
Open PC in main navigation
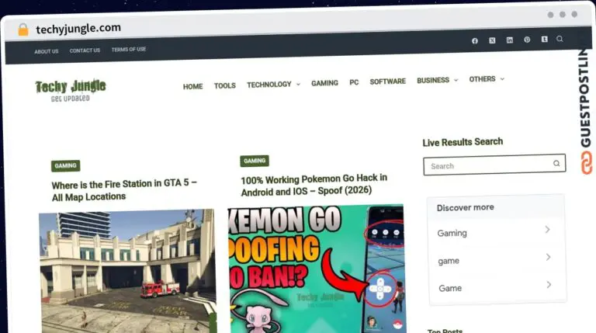pos(354,82)
